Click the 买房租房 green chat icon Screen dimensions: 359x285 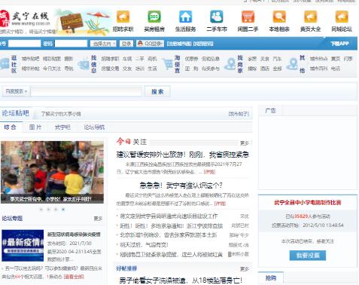(x=154, y=17)
